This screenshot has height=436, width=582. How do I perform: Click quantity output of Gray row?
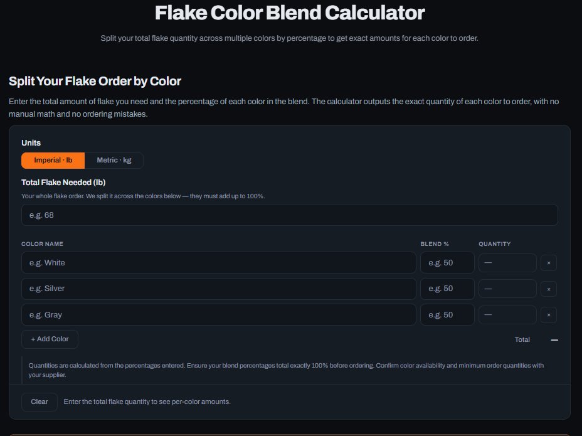[x=507, y=314]
